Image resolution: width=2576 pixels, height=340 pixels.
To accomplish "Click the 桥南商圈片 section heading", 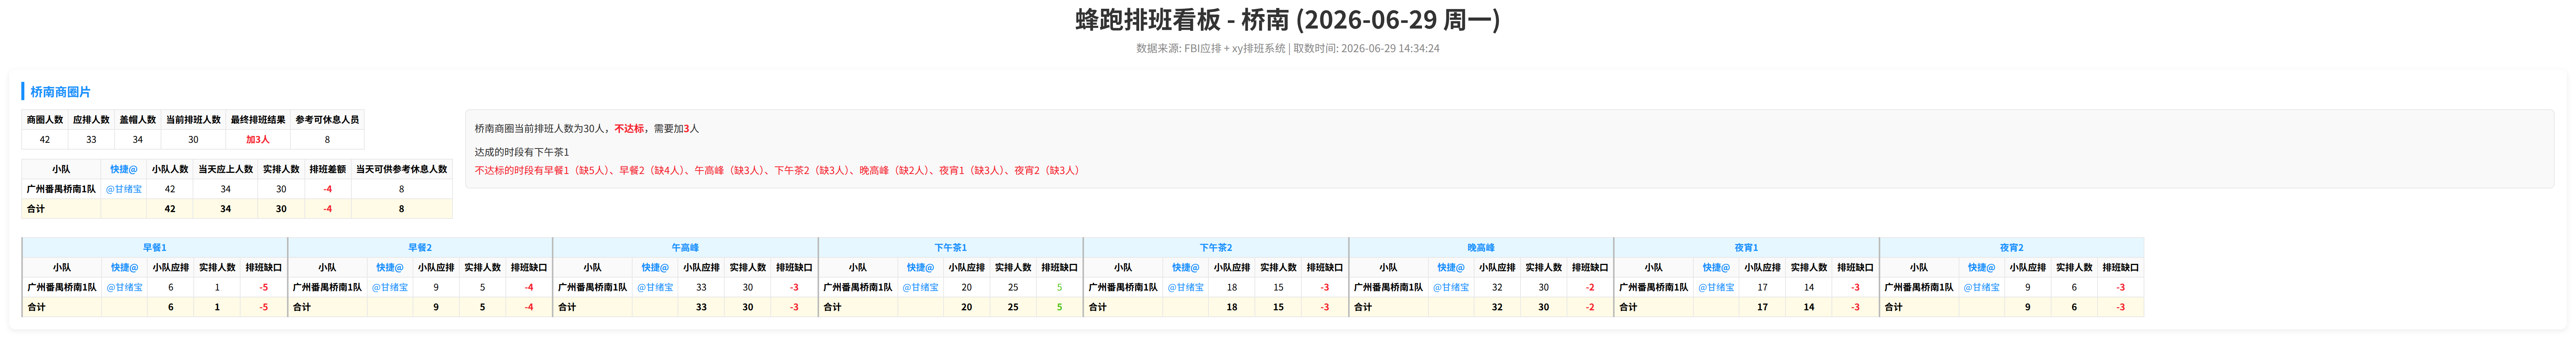I will tap(60, 92).
